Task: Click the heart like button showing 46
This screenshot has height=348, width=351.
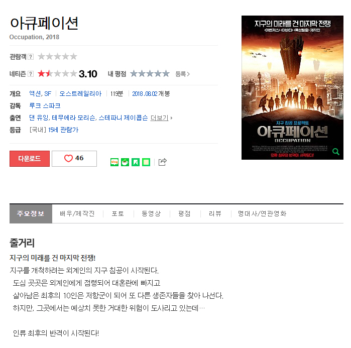Action: click(x=74, y=159)
